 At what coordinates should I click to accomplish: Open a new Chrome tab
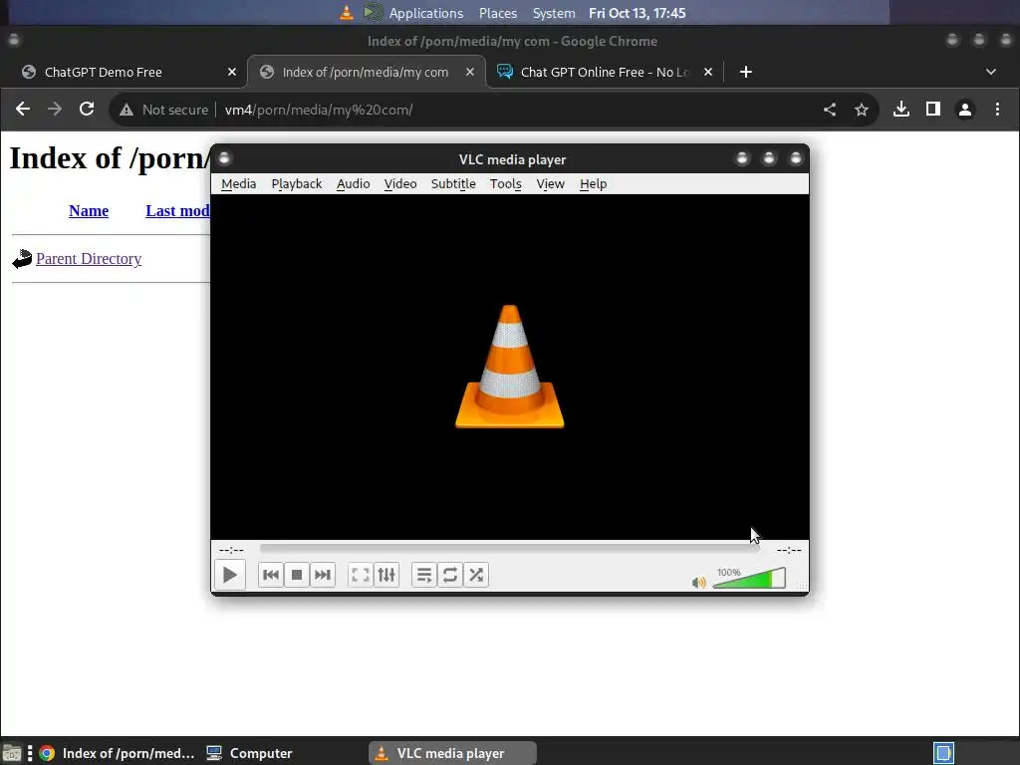tap(746, 72)
